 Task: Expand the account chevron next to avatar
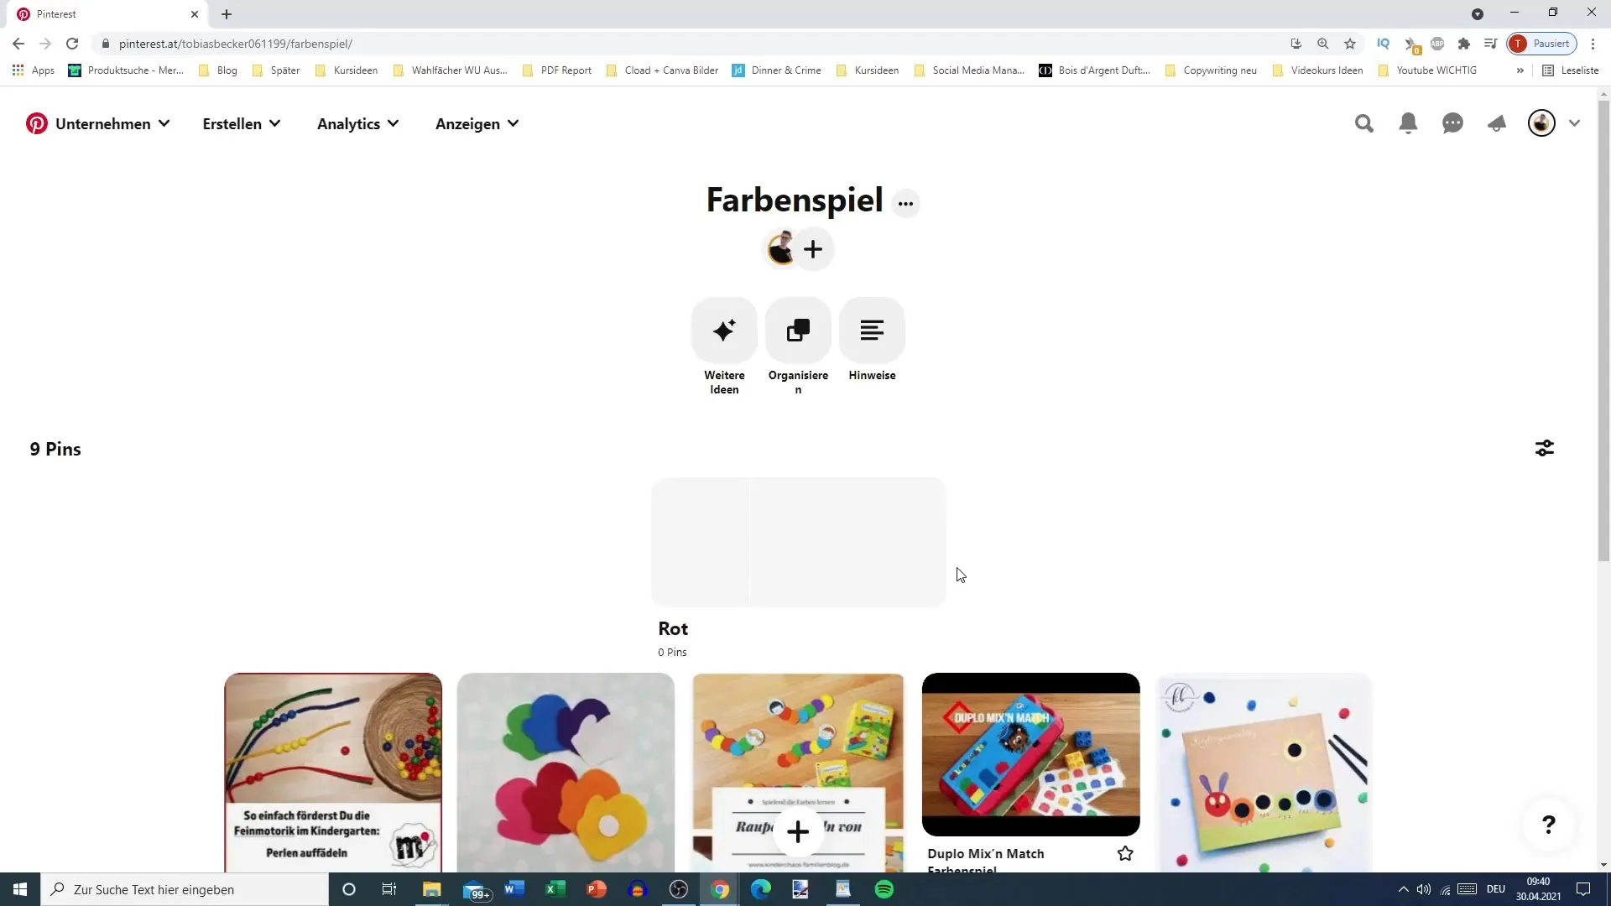point(1574,123)
